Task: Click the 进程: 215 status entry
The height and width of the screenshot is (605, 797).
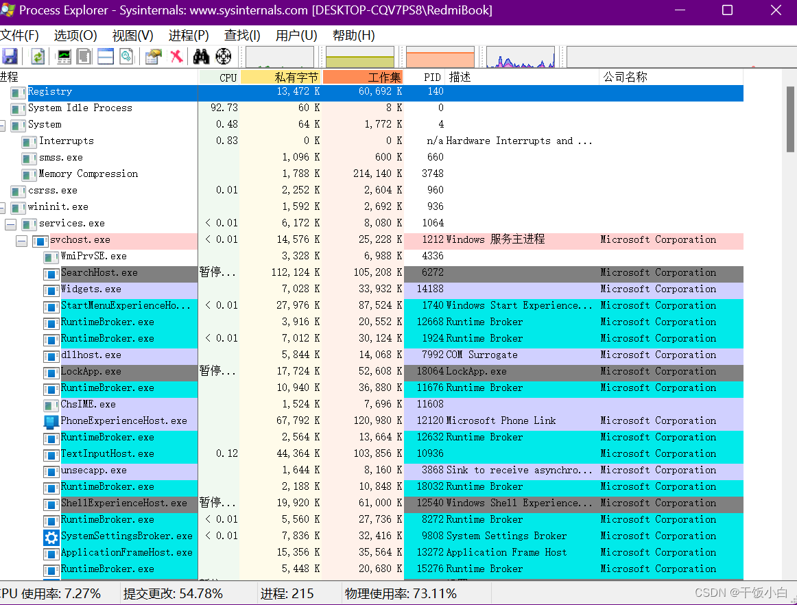Action: 287,594
